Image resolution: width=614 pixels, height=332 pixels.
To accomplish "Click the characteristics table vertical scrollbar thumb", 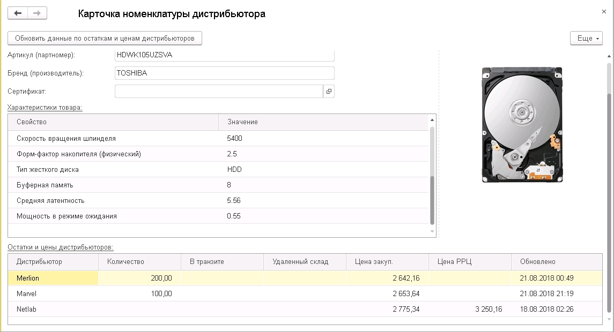I will coord(432,200).
